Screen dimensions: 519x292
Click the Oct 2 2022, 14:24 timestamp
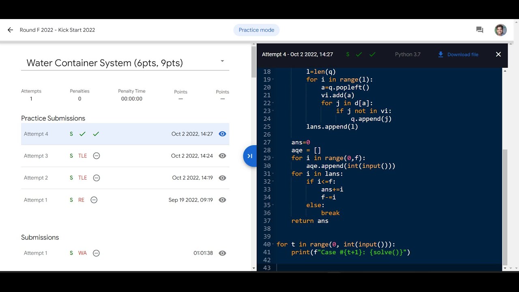point(192,156)
